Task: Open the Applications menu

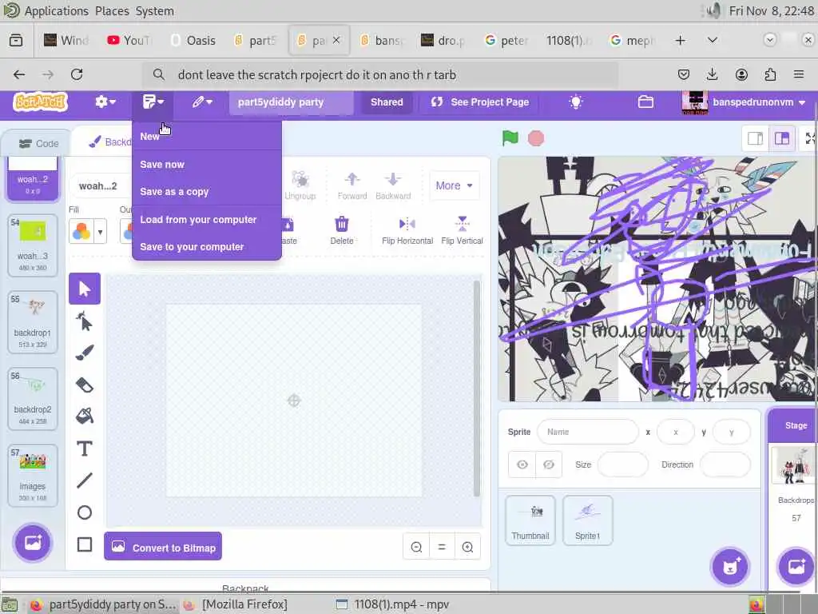Action: (57, 10)
